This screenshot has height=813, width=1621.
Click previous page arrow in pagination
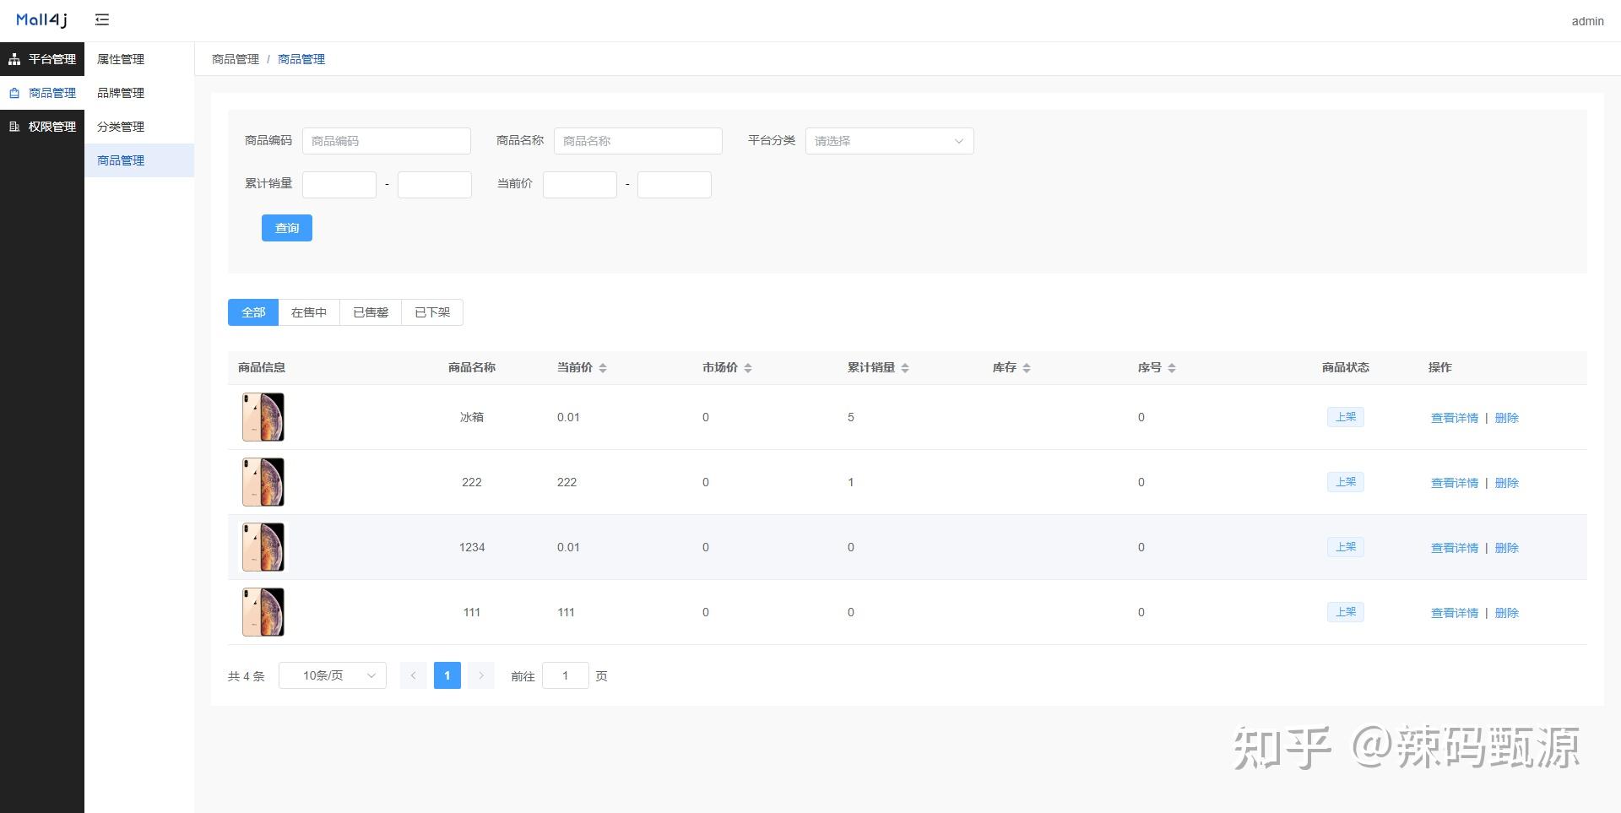pyautogui.click(x=413, y=675)
